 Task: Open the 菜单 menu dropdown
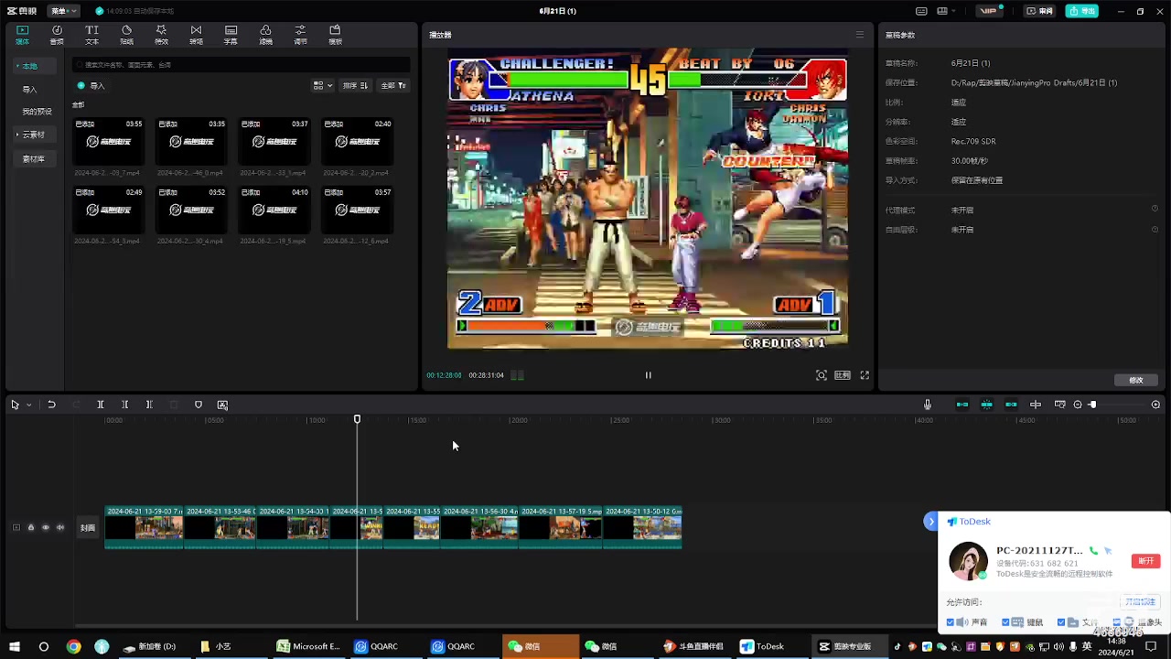tap(63, 11)
